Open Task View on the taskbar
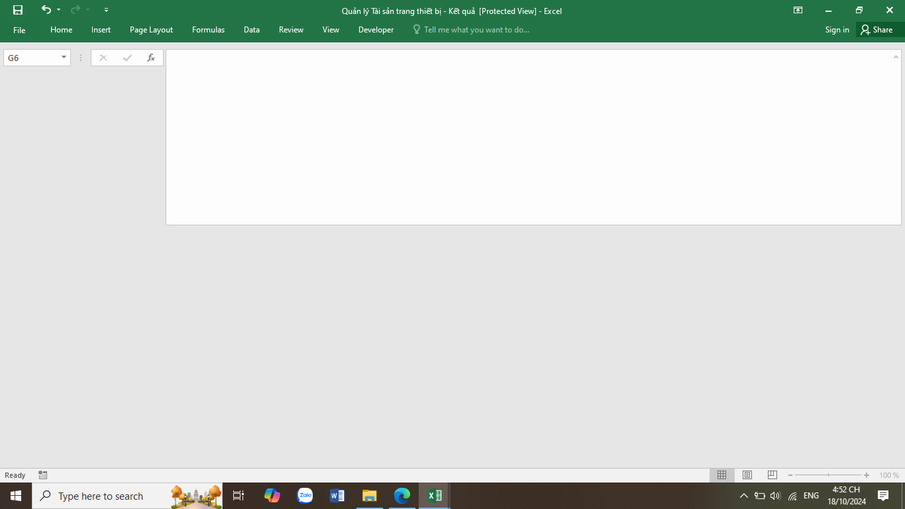 [x=239, y=496]
